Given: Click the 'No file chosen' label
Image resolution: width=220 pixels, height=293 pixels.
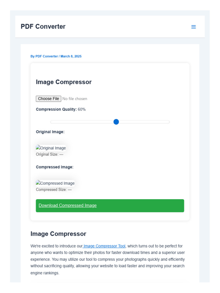Looking at the screenshot, I should pyautogui.click(x=75, y=99).
